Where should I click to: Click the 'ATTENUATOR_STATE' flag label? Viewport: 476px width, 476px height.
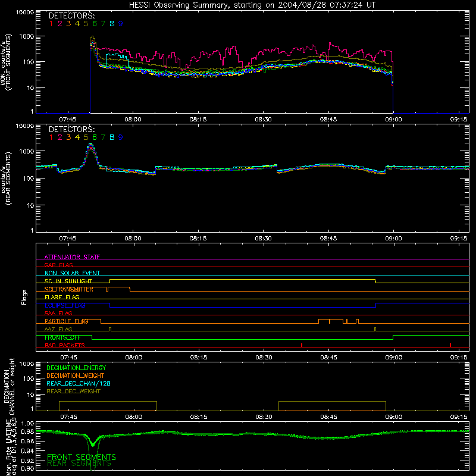click(x=72, y=257)
